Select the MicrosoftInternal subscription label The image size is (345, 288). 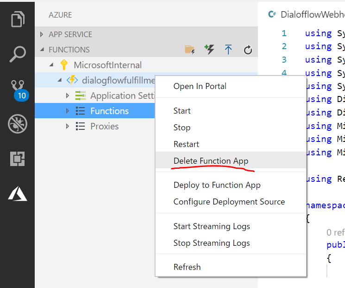(x=107, y=65)
